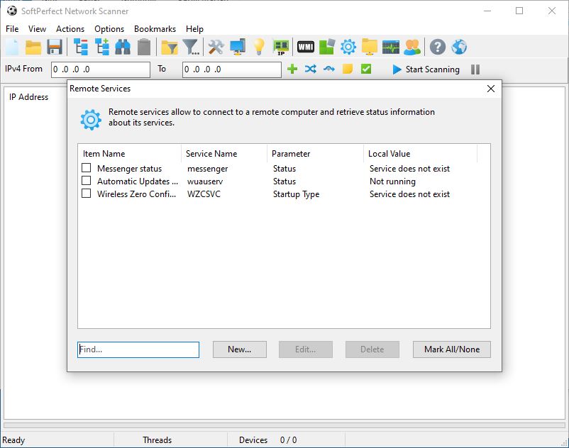Select 'WZCSVC' service name cell
The image size is (569, 448).
pos(204,194)
